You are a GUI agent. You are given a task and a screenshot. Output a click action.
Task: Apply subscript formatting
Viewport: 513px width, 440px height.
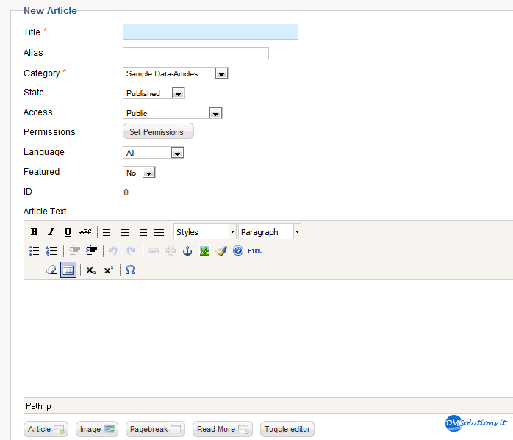click(91, 270)
